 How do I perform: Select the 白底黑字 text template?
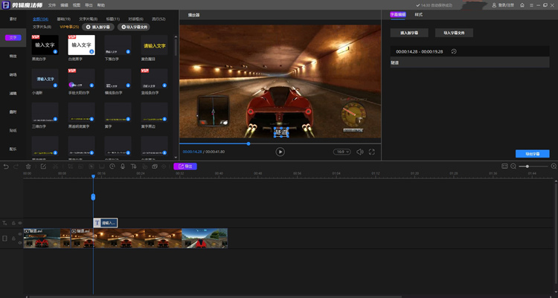pos(82,45)
